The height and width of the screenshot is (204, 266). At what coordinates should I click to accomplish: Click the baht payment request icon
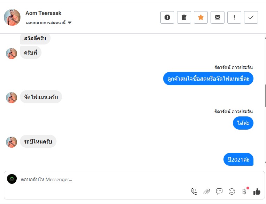(244, 191)
